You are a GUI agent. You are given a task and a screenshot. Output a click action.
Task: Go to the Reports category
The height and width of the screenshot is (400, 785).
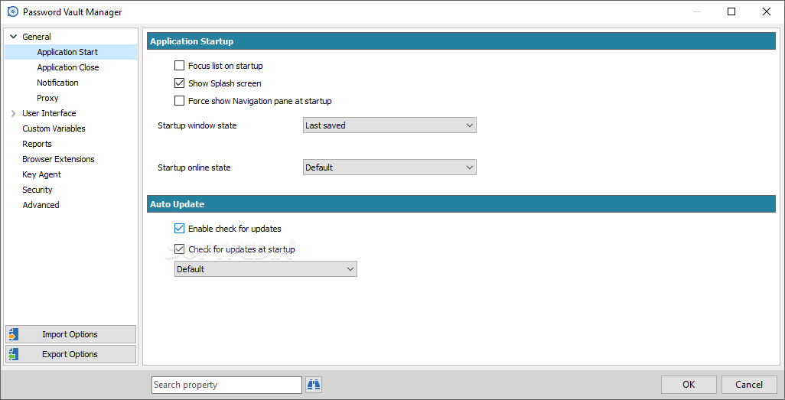tap(37, 144)
